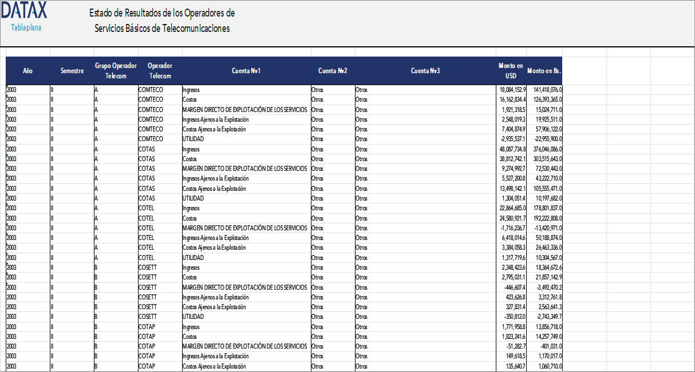Click the cell with 327,831.4
The image size is (695, 372).
pyautogui.click(x=511, y=307)
